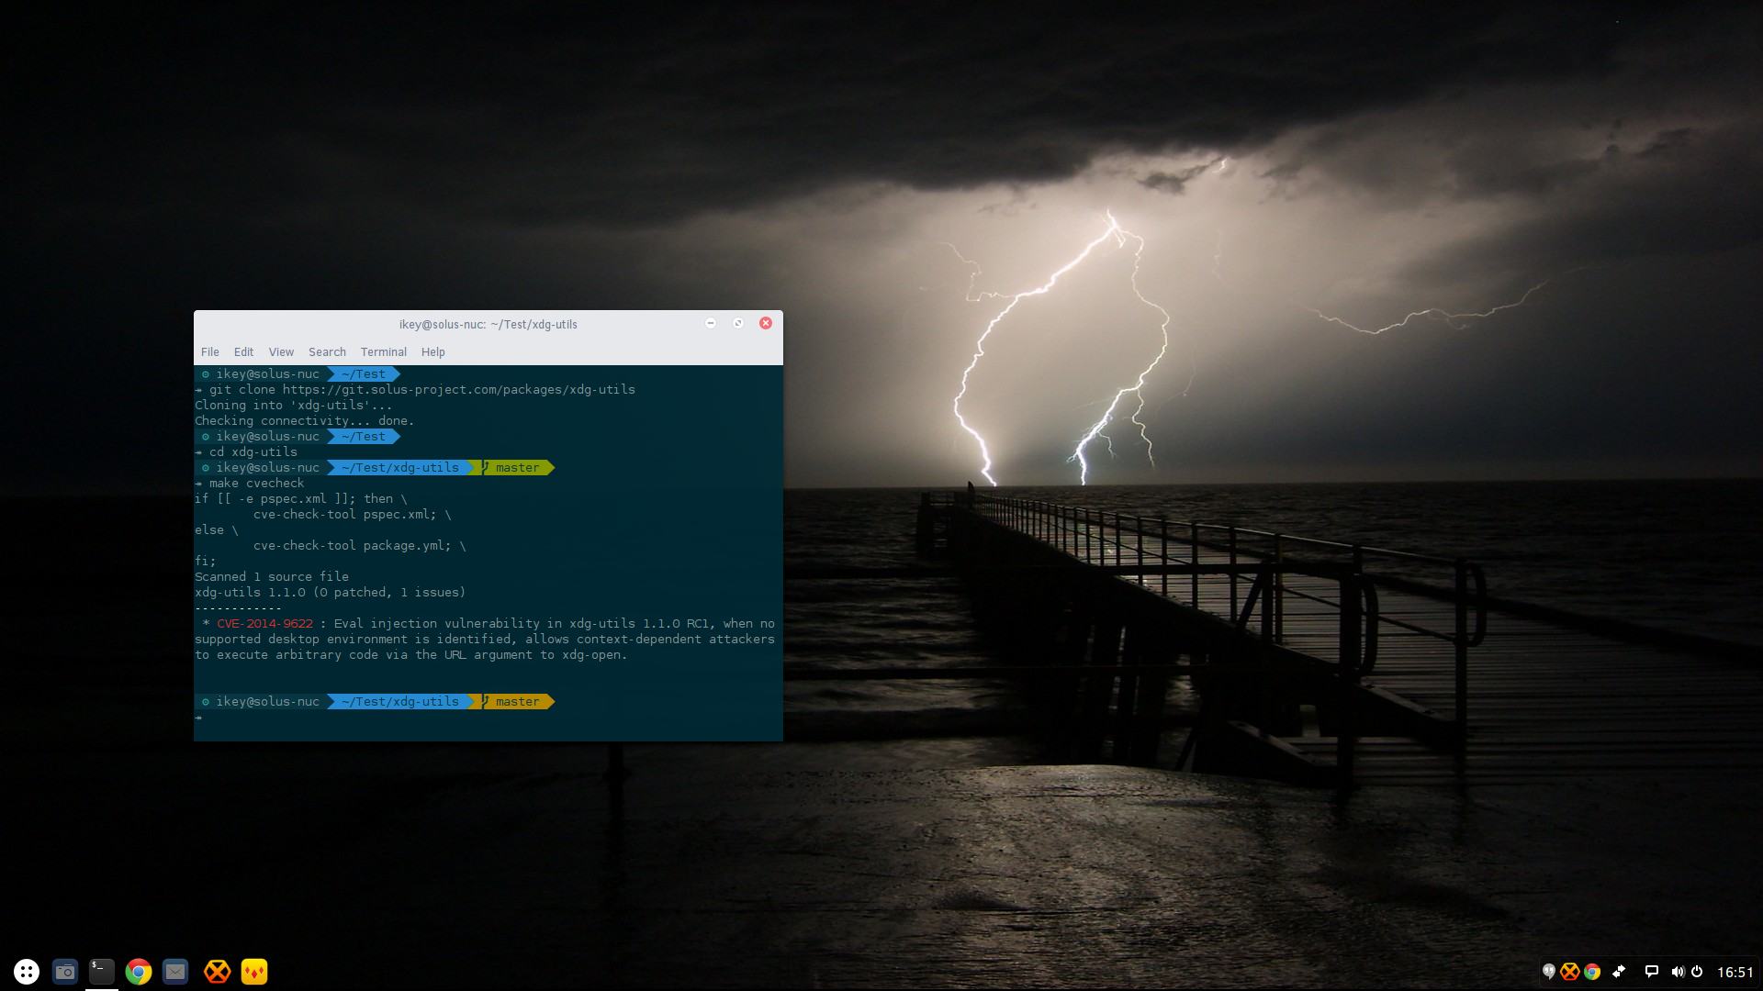Click 'Checking connectivity... done.' output line
The width and height of the screenshot is (1763, 991).
point(305,421)
